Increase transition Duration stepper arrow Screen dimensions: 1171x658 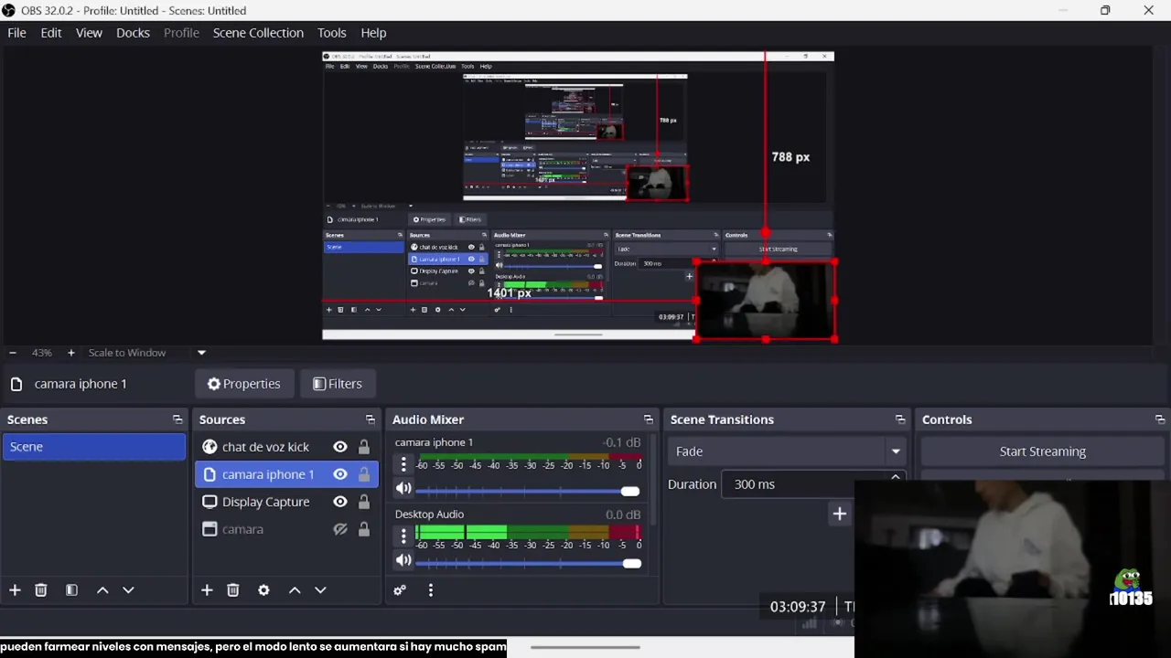[x=895, y=478]
